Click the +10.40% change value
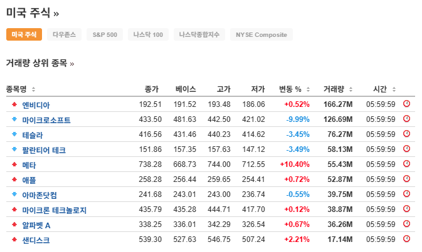The width and height of the screenshot is (422, 252). click(295, 164)
